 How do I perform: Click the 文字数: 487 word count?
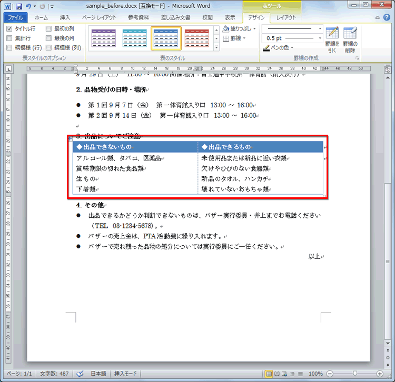tap(54, 374)
